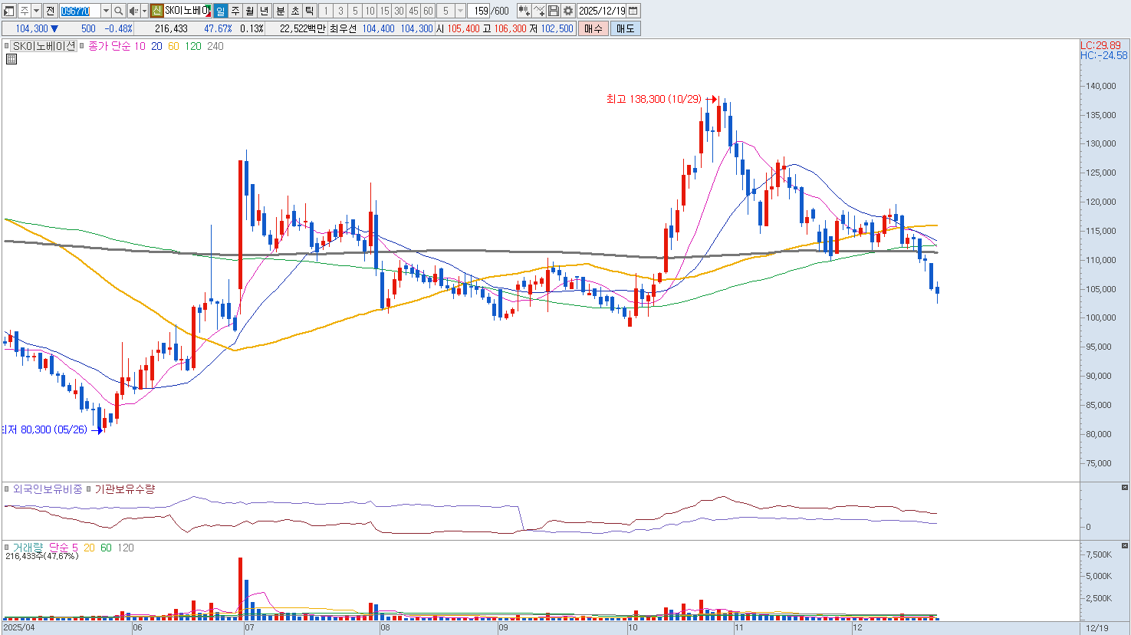Toggle the 거래량 volume indicator marker
1131x635 pixels.
7,548
